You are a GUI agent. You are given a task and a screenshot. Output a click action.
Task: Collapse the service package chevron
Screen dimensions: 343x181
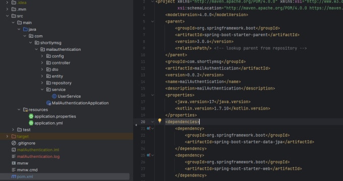click(42, 89)
